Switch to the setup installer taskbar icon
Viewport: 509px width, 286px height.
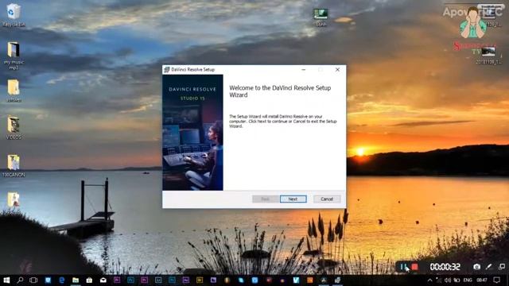(x=337, y=280)
